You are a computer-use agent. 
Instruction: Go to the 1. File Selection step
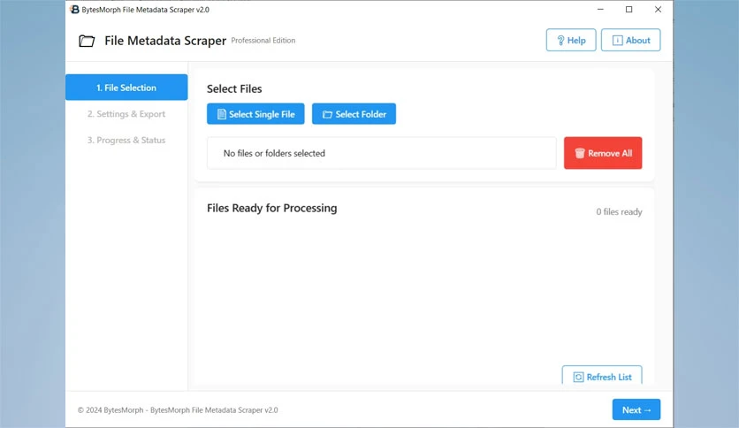pyautogui.click(x=126, y=88)
